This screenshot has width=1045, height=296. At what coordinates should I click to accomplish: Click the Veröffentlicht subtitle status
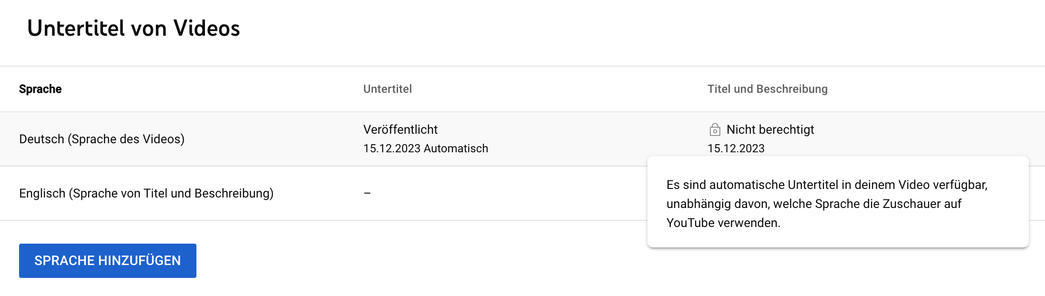pos(400,129)
